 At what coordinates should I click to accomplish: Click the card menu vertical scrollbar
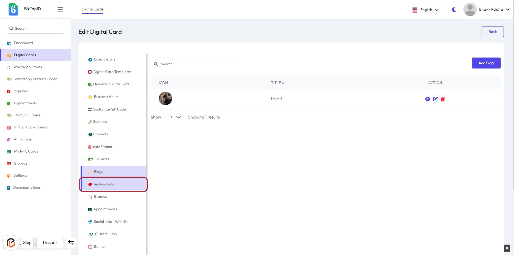click(147, 134)
